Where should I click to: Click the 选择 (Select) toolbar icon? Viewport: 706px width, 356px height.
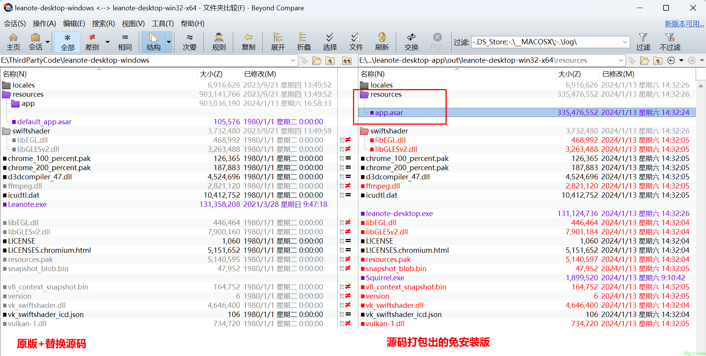coord(330,42)
